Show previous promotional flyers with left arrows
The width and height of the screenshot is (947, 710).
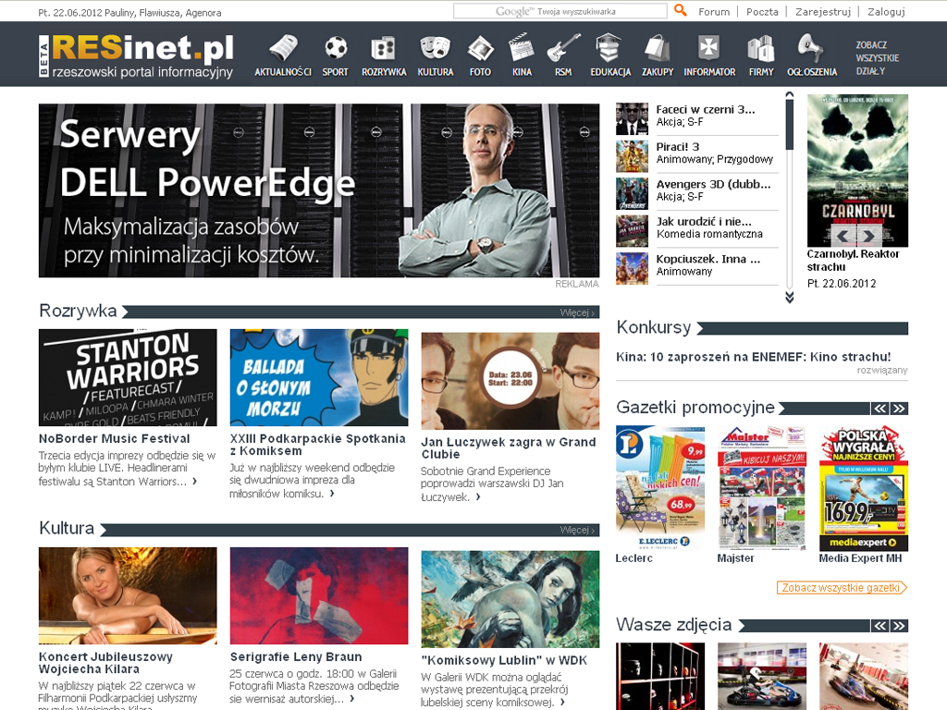click(880, 409)
